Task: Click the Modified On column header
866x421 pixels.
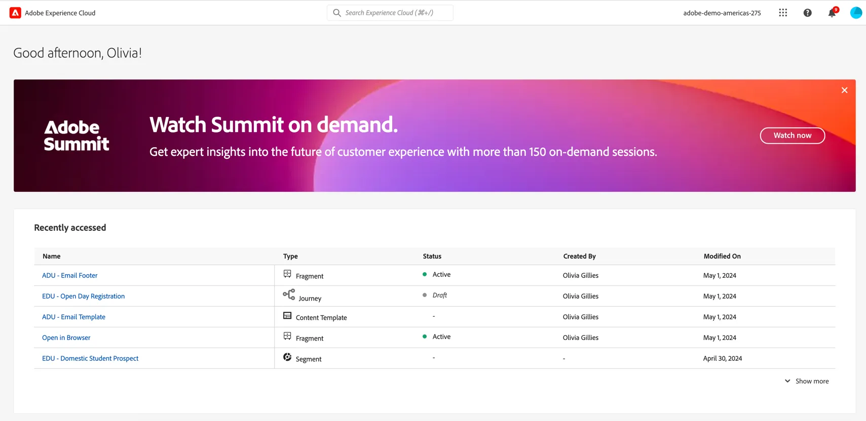Action: click(x=722, y=256)
